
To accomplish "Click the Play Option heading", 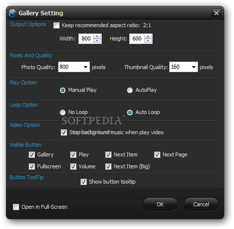I will pos(23,82).
